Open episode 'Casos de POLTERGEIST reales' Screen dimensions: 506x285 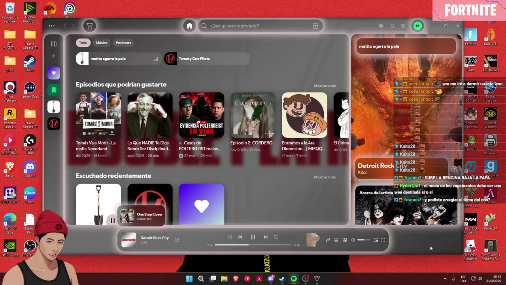(x=202, y=125)
